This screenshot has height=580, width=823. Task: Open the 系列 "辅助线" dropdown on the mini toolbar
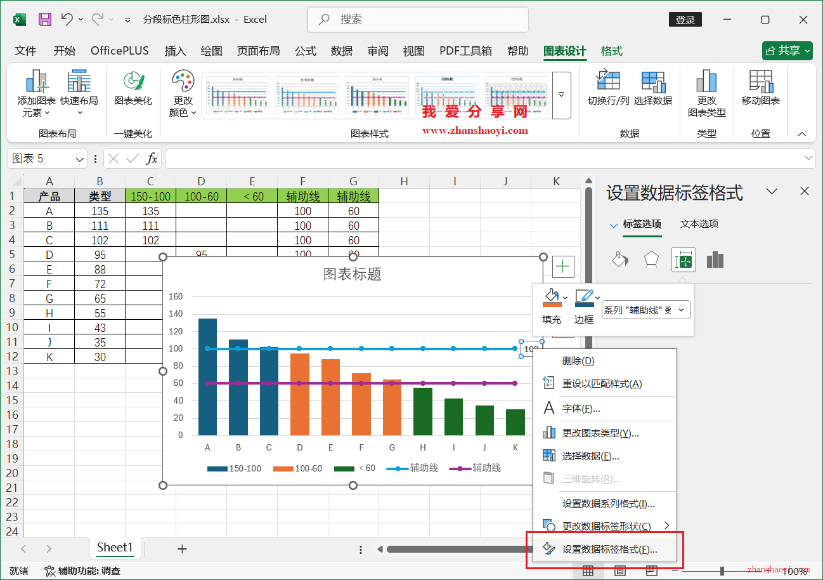tap(645, 310)
